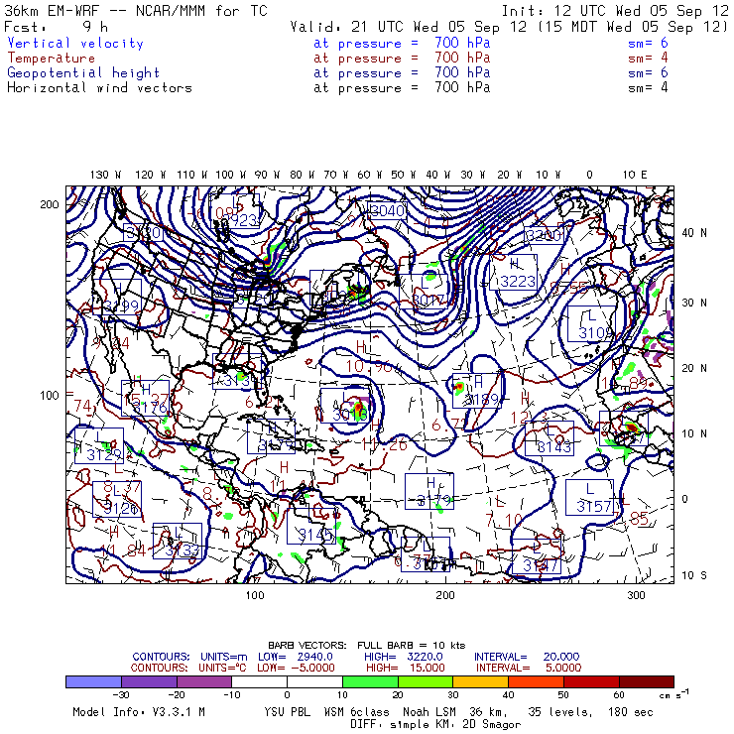Image resolution: width=734 pixels, height=734 pixels.
Task: Click the 'HIGH= 15.000' temperature value
Action: click(405, 668)
